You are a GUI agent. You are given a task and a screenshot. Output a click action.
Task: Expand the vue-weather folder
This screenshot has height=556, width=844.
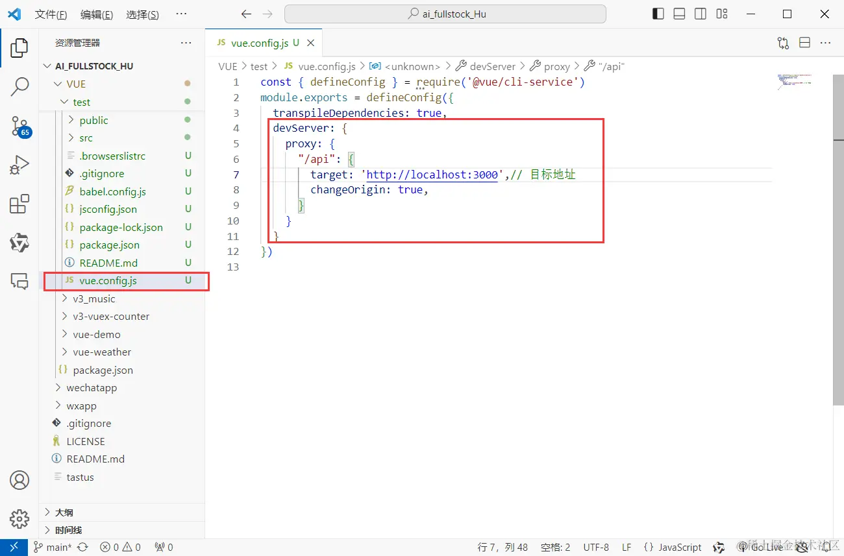point(122,352)
